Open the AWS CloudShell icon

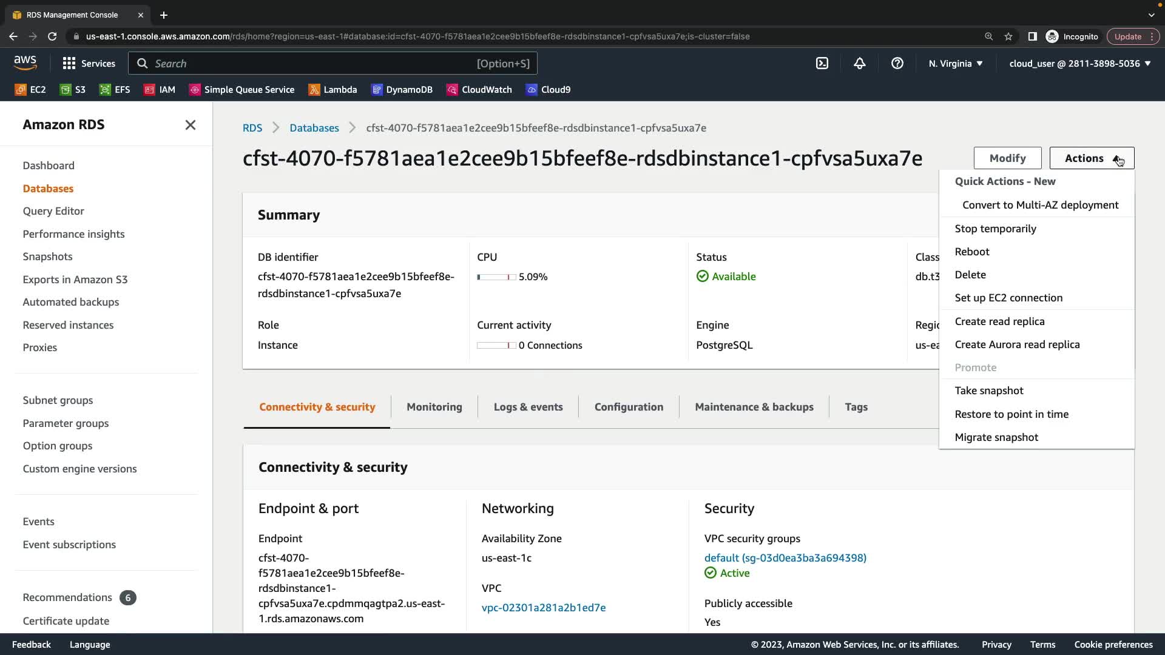coord(822,63)
